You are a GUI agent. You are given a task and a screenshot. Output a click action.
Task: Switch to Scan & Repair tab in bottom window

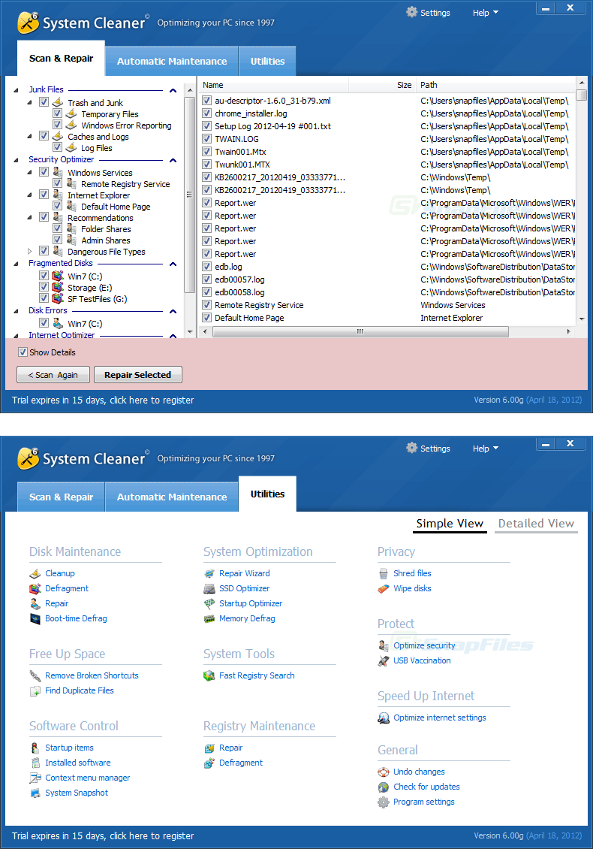(x=61, y=497)
